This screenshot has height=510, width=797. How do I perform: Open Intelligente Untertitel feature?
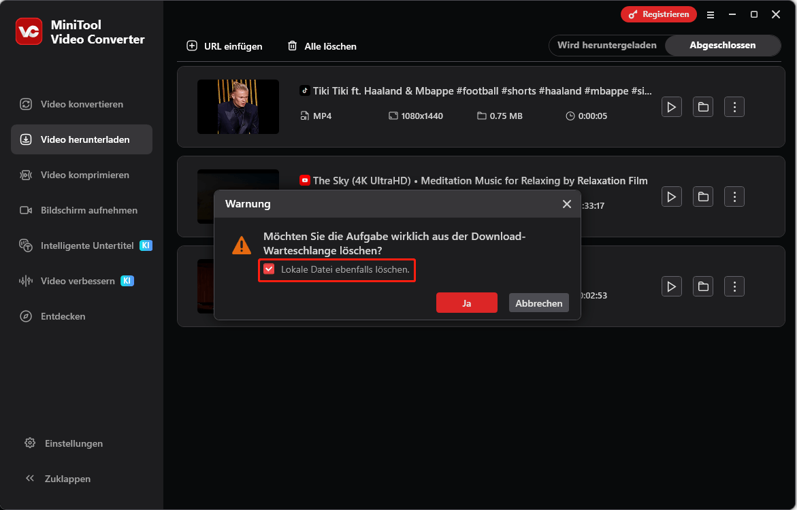tap(81, 245)
